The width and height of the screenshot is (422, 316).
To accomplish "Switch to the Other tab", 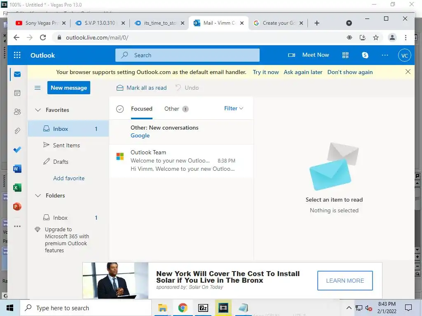I will [176, 109].
